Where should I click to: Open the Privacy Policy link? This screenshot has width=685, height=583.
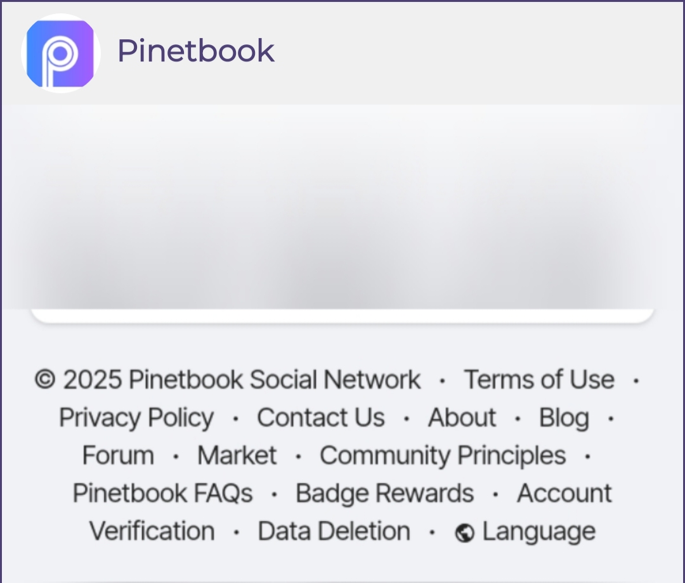(136, 418)
